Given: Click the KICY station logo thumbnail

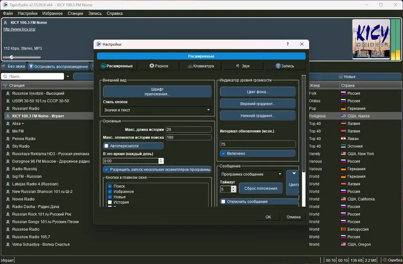Looking at the screenshot, I should point(371,39).
